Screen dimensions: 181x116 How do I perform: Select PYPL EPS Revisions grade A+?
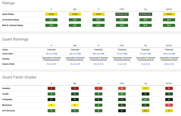point(122,111)
